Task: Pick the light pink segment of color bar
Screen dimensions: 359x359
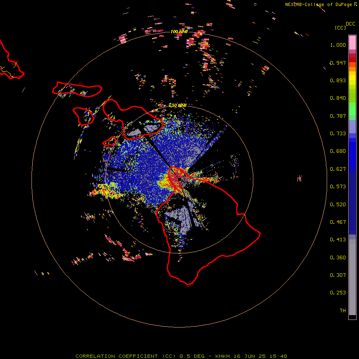Action: [352, 42]
